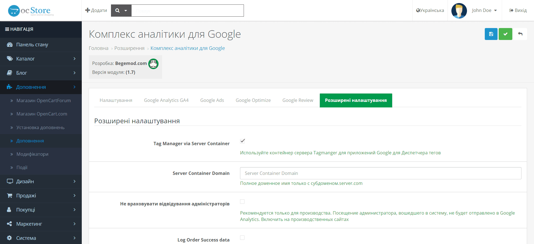Viewport: 534px width, 244px height.
Task: Expand the Дизайн menu chevron
Action: coord(75,181)
